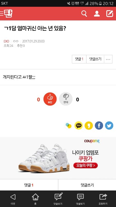Share via the green-yellow bubbles icon
This screenshot has height=207, width=116.
coord(69,125)
